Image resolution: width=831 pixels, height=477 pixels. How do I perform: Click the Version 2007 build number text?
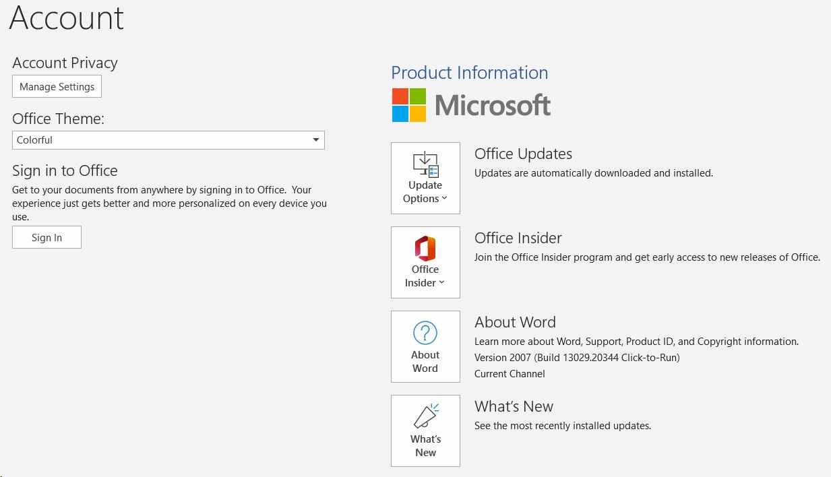577,358
